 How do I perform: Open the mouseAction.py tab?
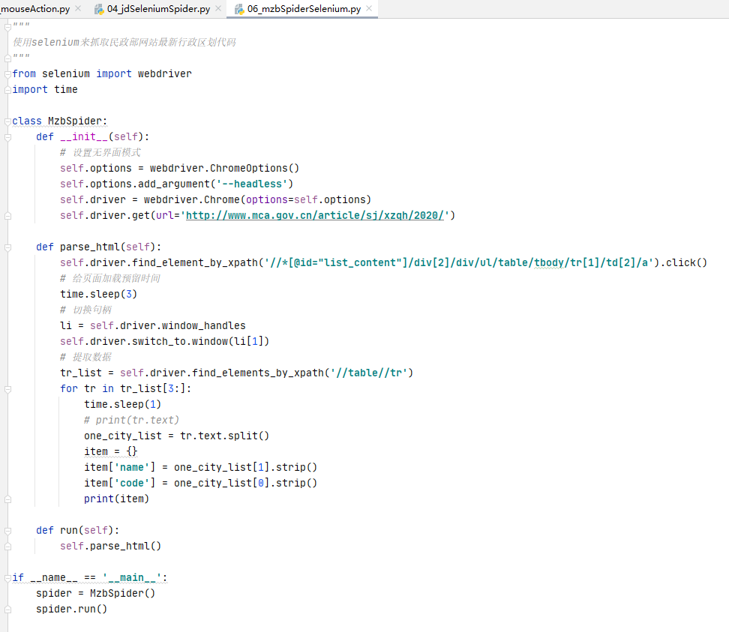(x=34, y=9)
